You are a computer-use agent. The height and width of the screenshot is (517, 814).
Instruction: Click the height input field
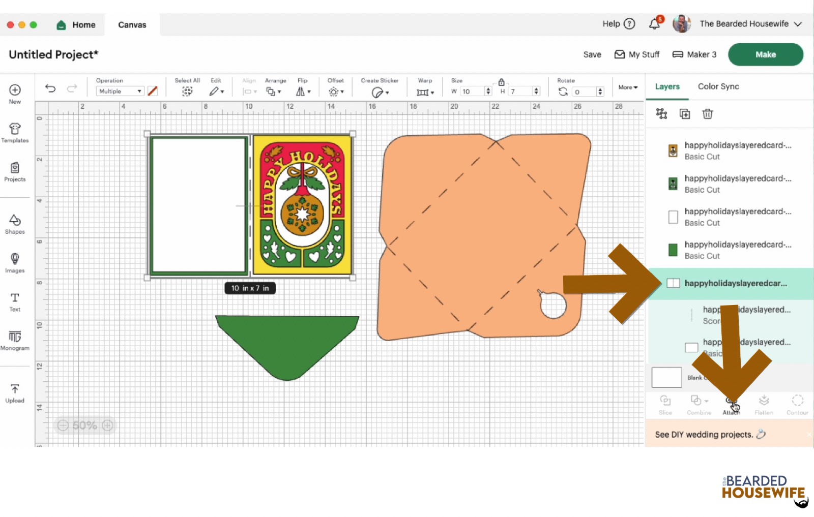(519, 92)
